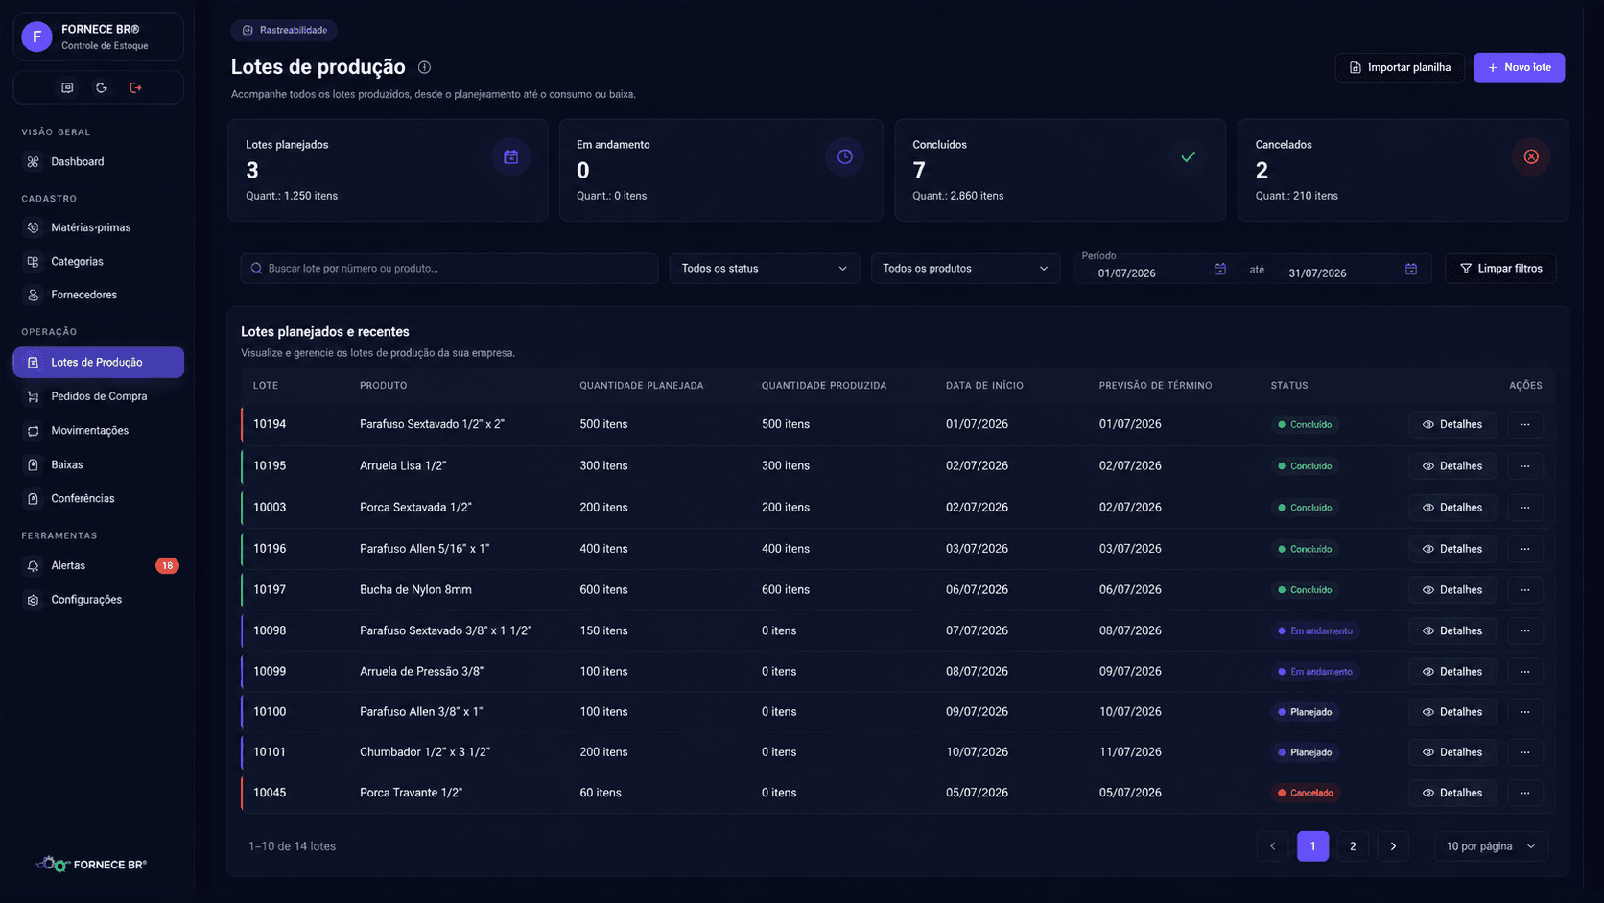Open the 10 por página selector
Image resolution: width=1604 pixels, height=903 pixels.
pyautogui.click(x=1491, y=846)
